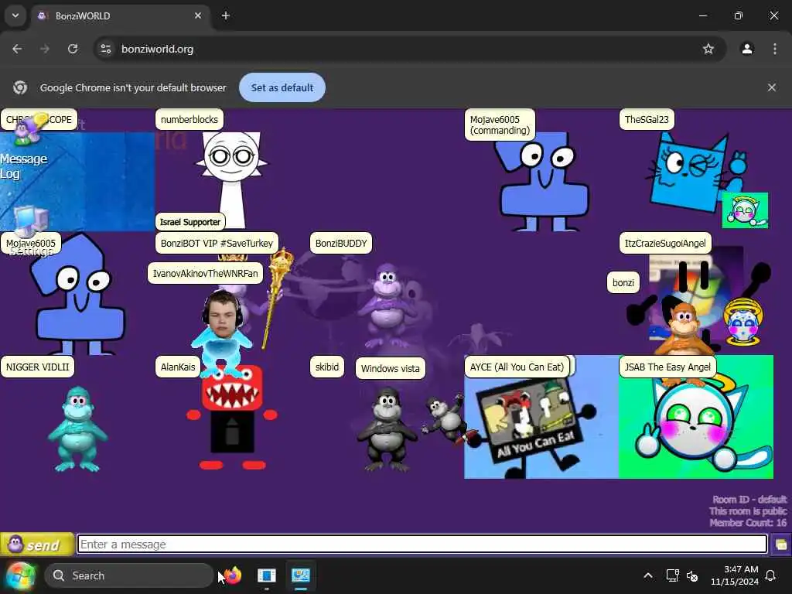Click JSAB The Easy Angel name tag
The image size is (792, 594).
click(x=667, y=367)
